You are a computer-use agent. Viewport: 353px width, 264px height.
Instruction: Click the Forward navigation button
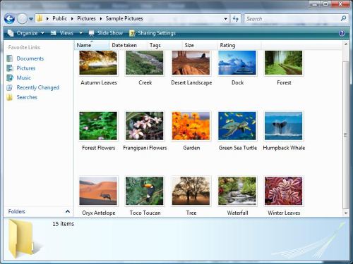coord(22,19)
